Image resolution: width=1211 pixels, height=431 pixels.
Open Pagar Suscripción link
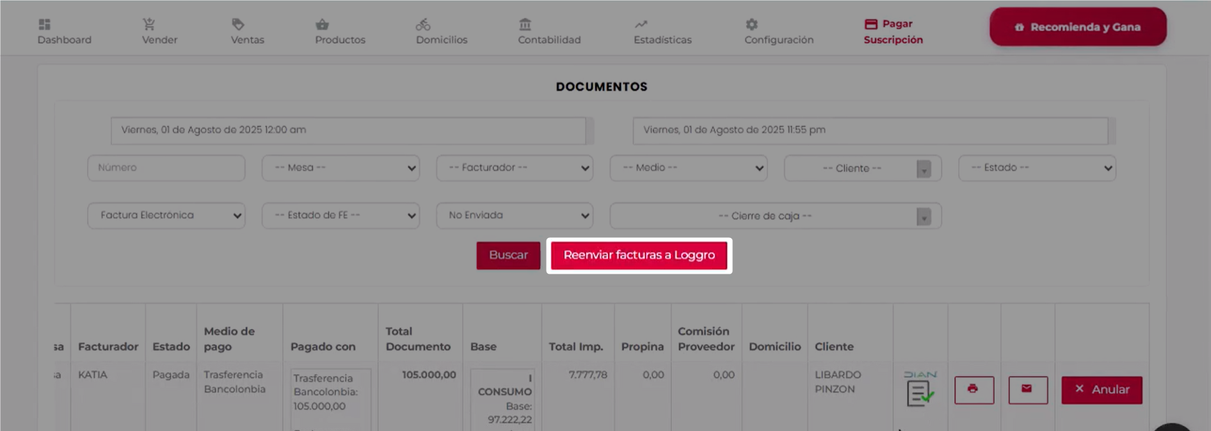click(x=893, y=32)
